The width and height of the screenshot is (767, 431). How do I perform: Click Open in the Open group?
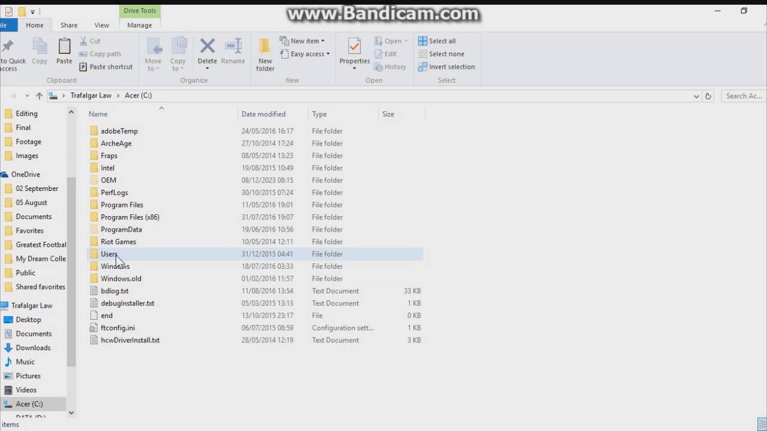click(x=391, y=41)
